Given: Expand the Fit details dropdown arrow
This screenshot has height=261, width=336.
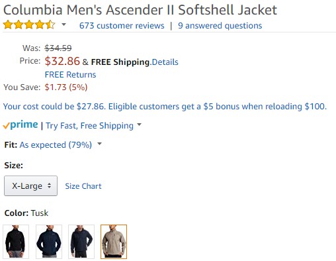Looking at the screenshot, I should pyautogui.click(x=100, y=144).
